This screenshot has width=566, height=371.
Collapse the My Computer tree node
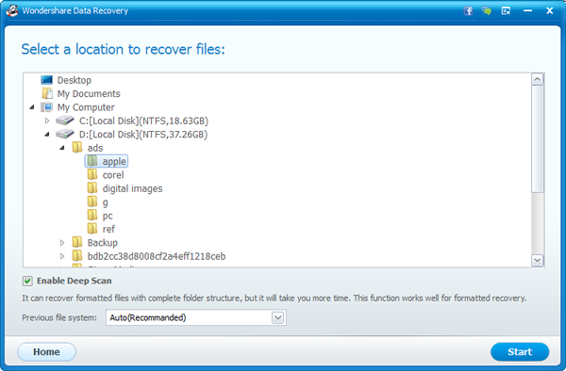pyautogui.click(x=32, y=107)
